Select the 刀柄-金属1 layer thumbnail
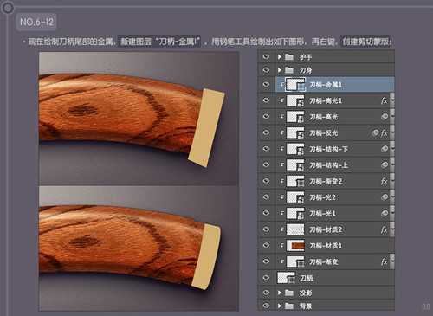Viewport: 433px width, 316px height. (x=295, y=84)
